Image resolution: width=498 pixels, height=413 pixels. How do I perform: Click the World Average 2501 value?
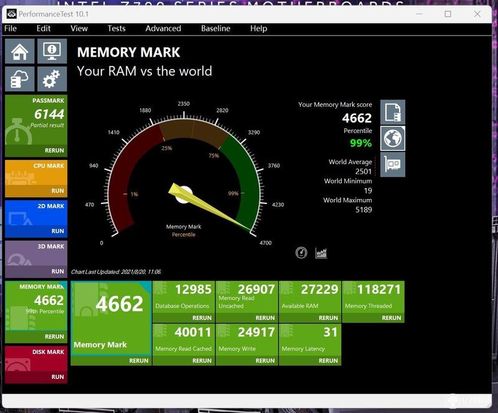coord(364,172)
